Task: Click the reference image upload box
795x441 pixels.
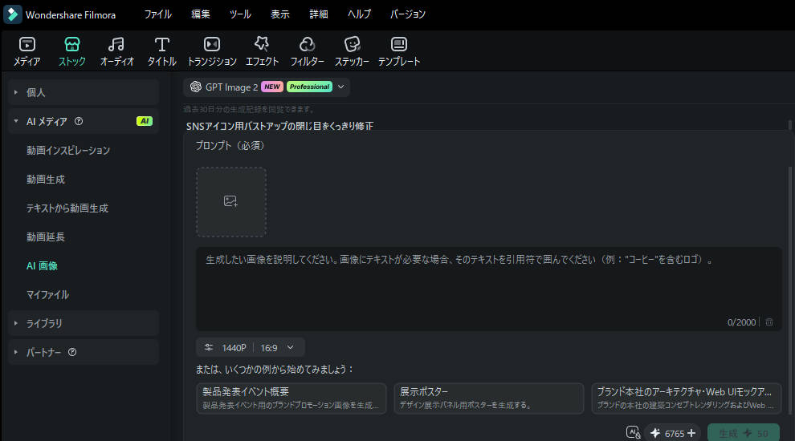Action: (231, 202)
